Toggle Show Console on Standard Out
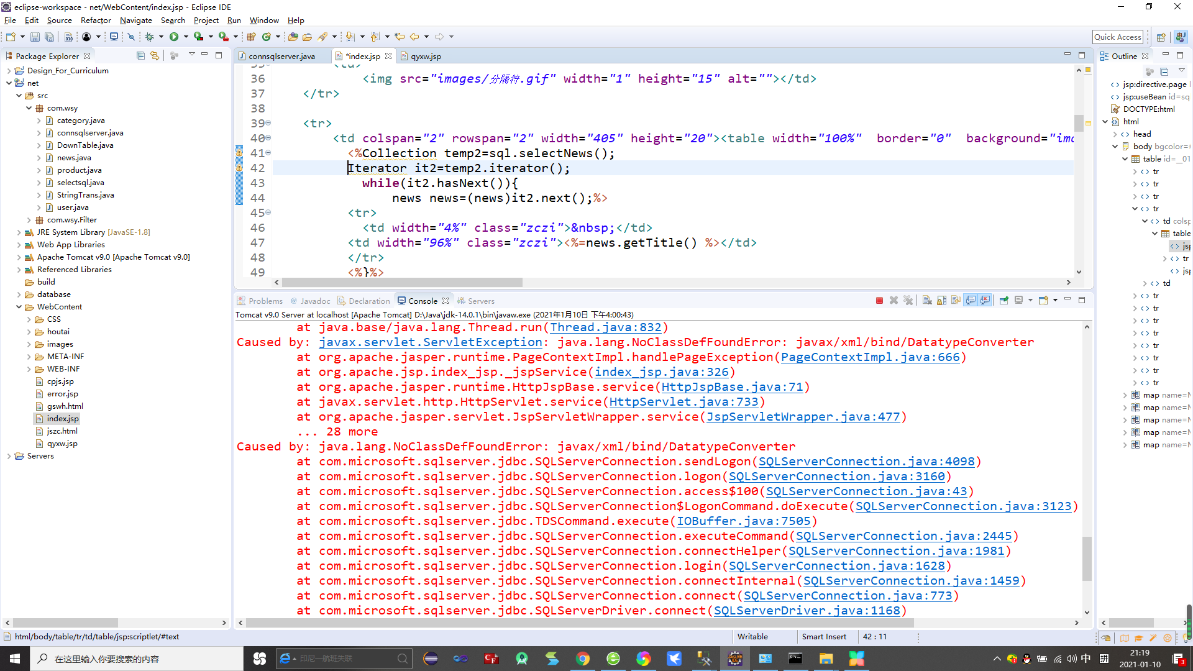This screenshot has width=1193, height=671. click(x=971, y=301)
